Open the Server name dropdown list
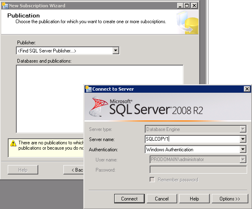Screen dimensions: 252x209 pyautogui.click(x=243, y=139)
